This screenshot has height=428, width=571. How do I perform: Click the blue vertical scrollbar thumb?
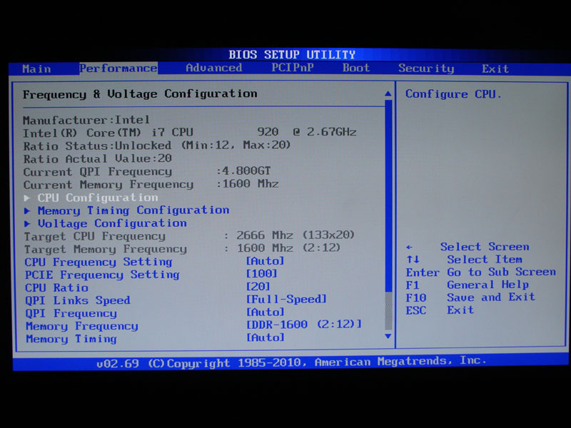coord(388,195)
